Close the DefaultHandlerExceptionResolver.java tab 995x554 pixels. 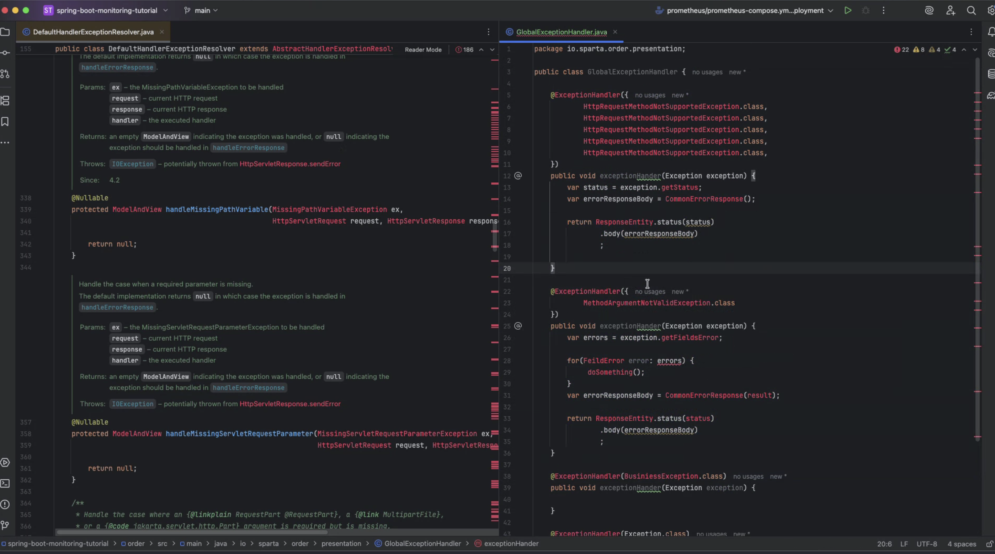[x=162, y=32]
